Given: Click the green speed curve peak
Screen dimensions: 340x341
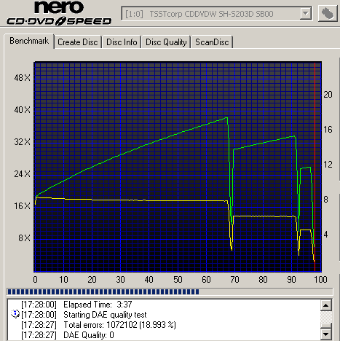Looking at the screenshot, I should (226, 118).
